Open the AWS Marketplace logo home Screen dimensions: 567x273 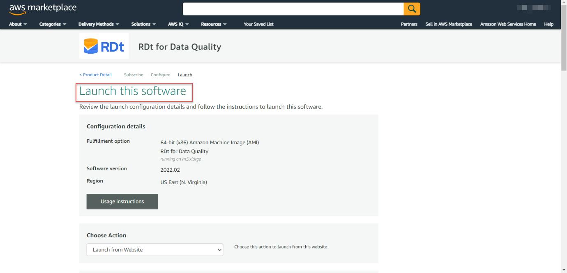tap(43, 9)
